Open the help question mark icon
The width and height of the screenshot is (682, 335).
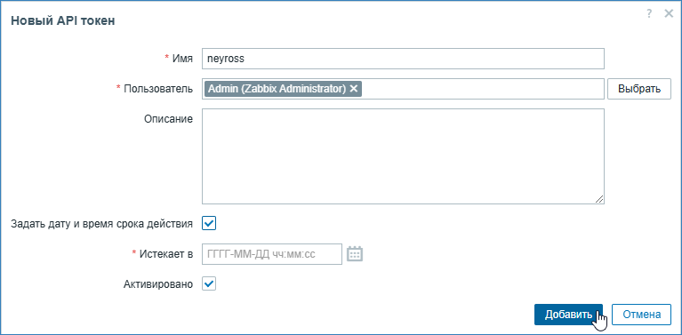649,14
